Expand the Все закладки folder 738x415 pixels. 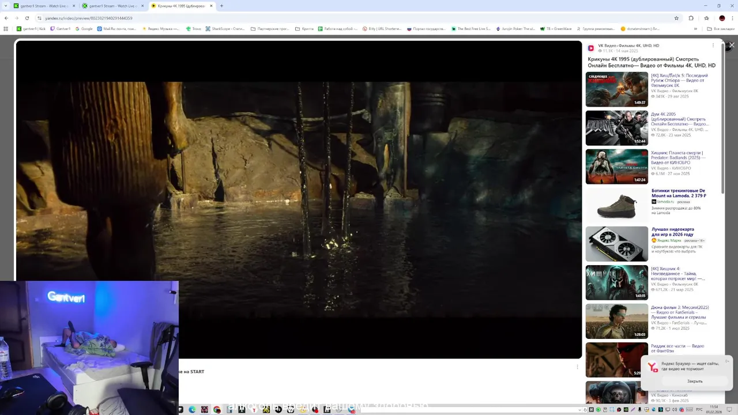coord(721,28)
